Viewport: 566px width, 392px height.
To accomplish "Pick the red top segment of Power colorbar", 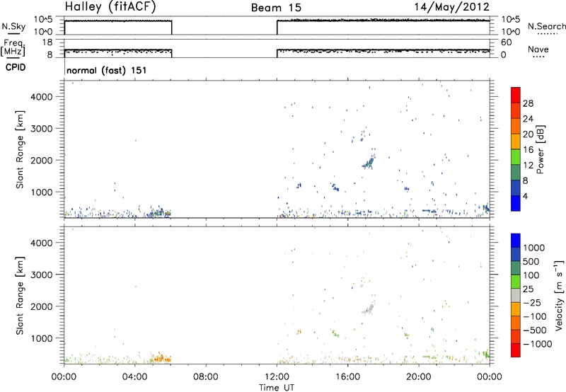I will pos(516,96).
